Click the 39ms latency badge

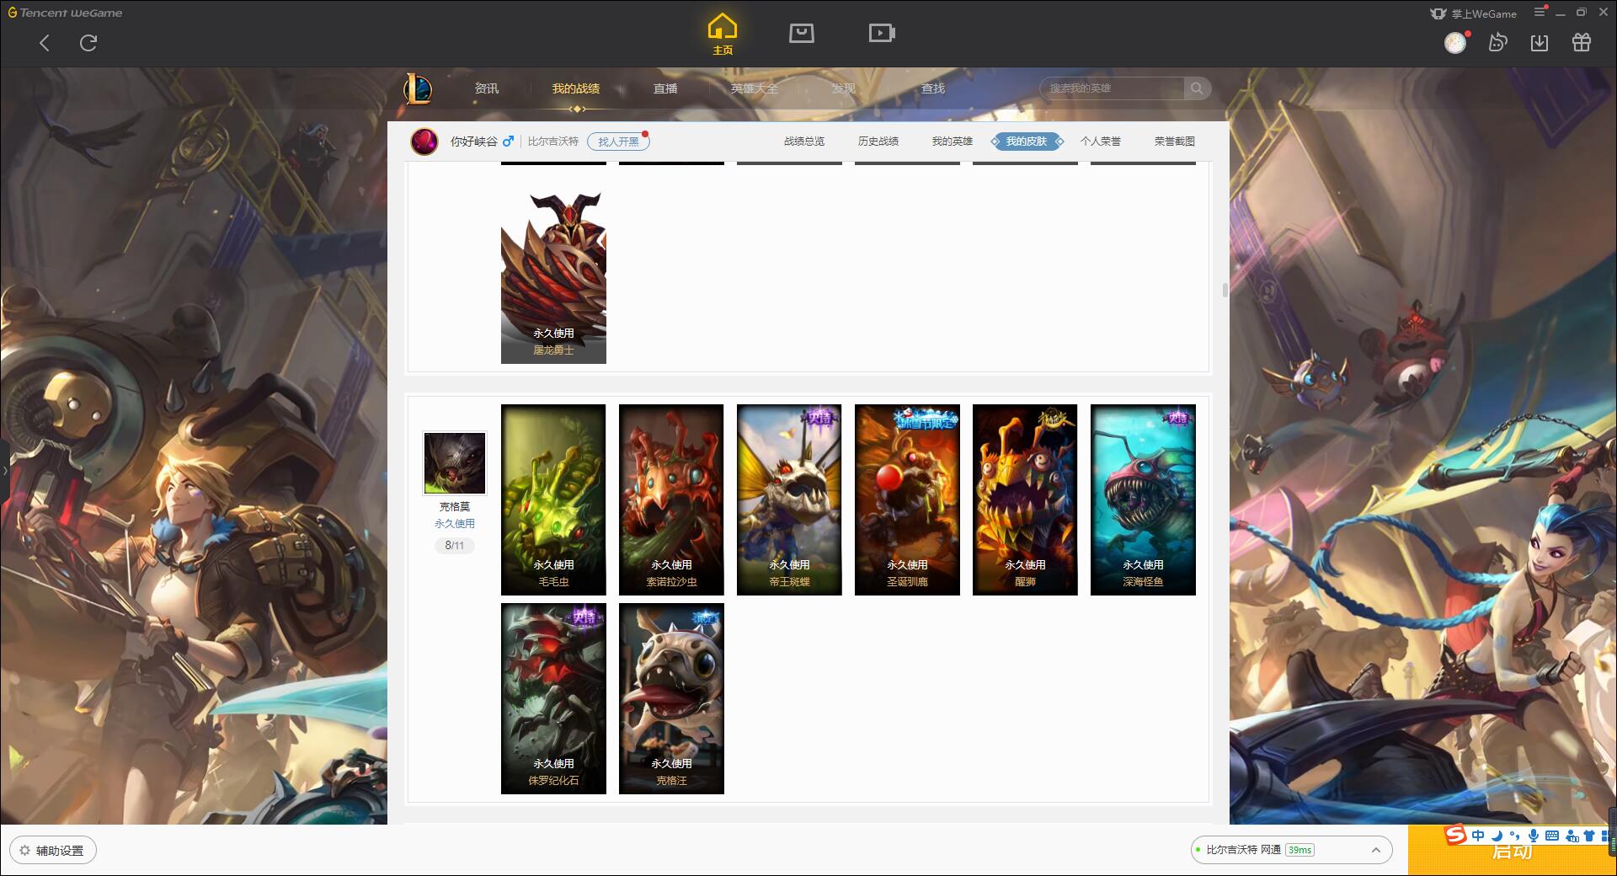pyautogui.click(x=1300, y=850)
